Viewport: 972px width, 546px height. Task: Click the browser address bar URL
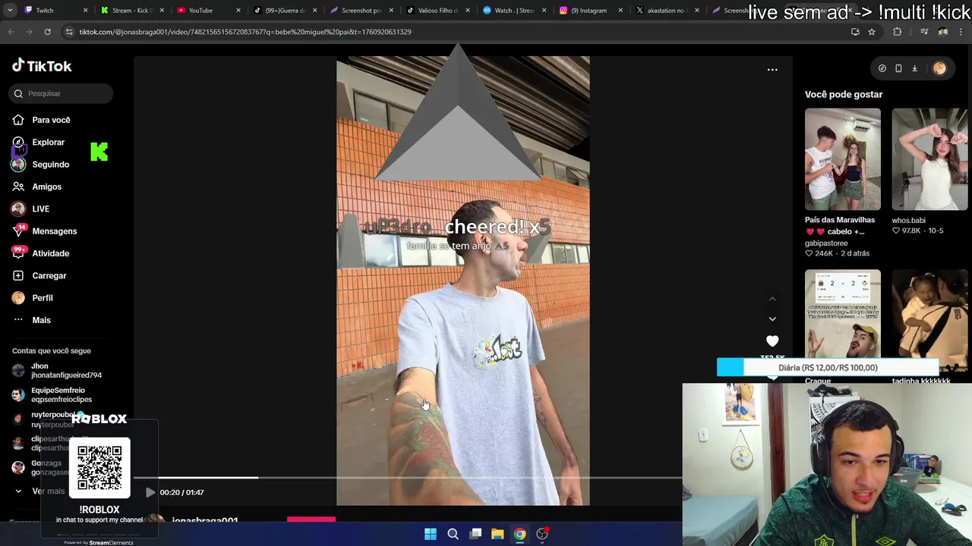click(x=245, y=32)
